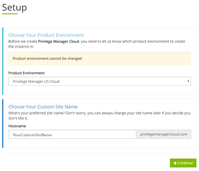Click the arrow icon on the Continue button

pyautogui.click(x=175, y=163)
